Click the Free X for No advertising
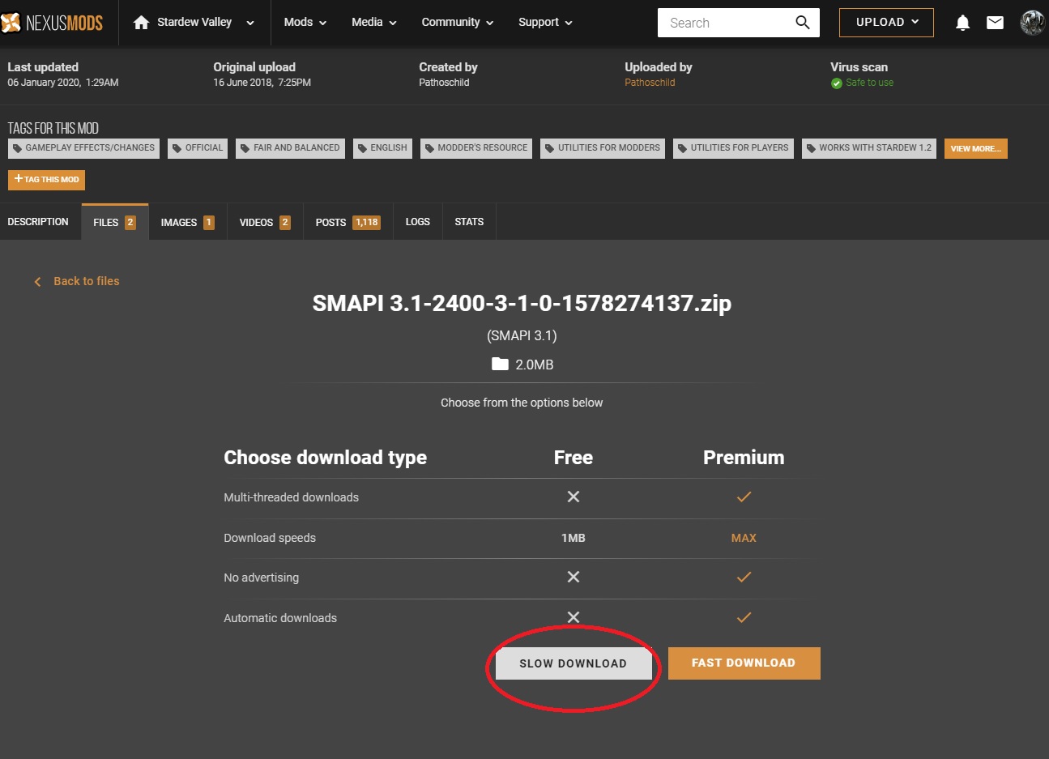The width and height of the screenshot is (1049, 759). 574,577
